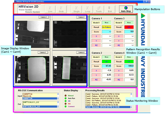Click the Camera 4 label above its image
Image resolution: width=165 pixels, height=114 pixels.
click(x=82, y=52)
